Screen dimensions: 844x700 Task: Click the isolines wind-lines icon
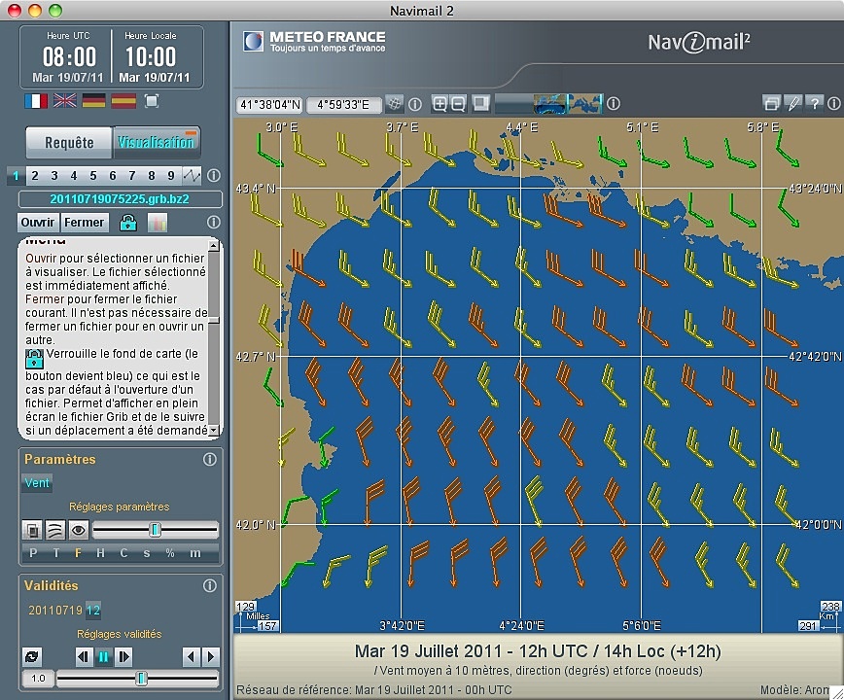point(54,530)
